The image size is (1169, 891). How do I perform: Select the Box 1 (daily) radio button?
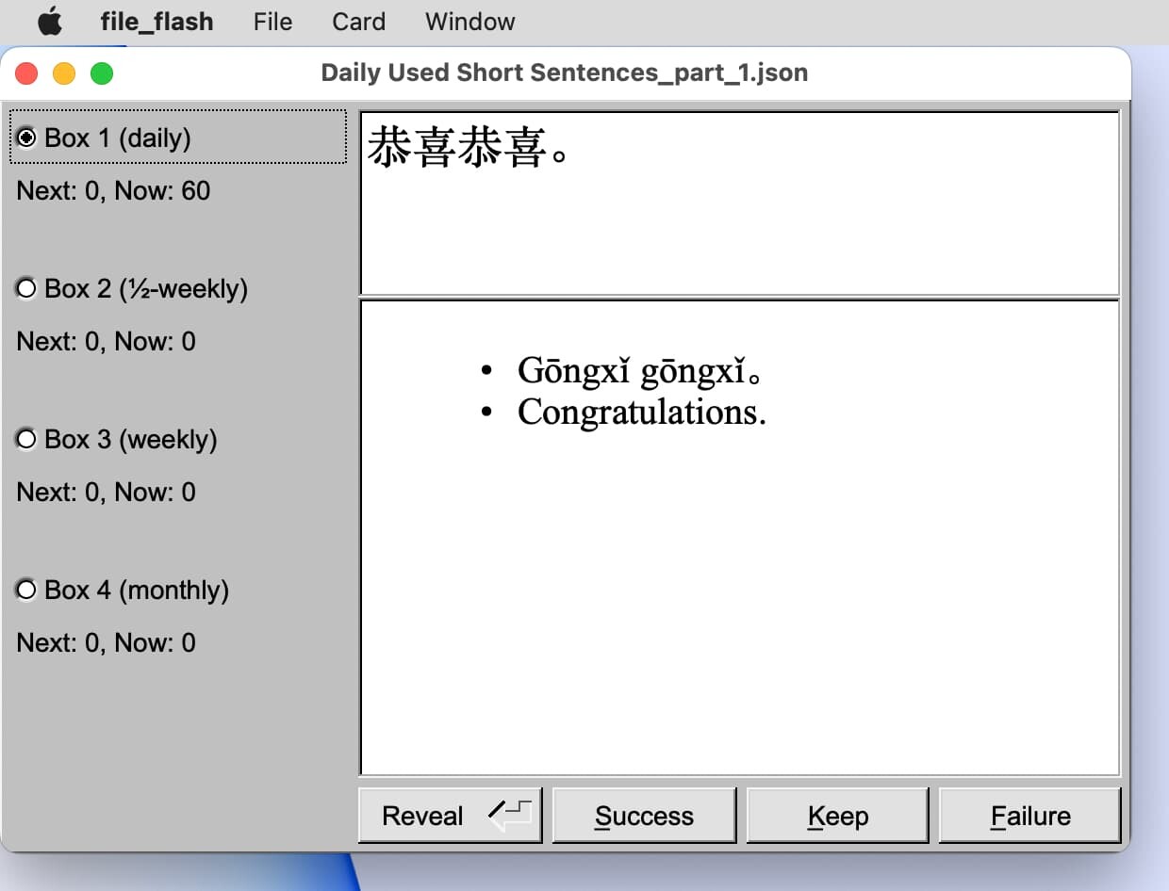27,138
